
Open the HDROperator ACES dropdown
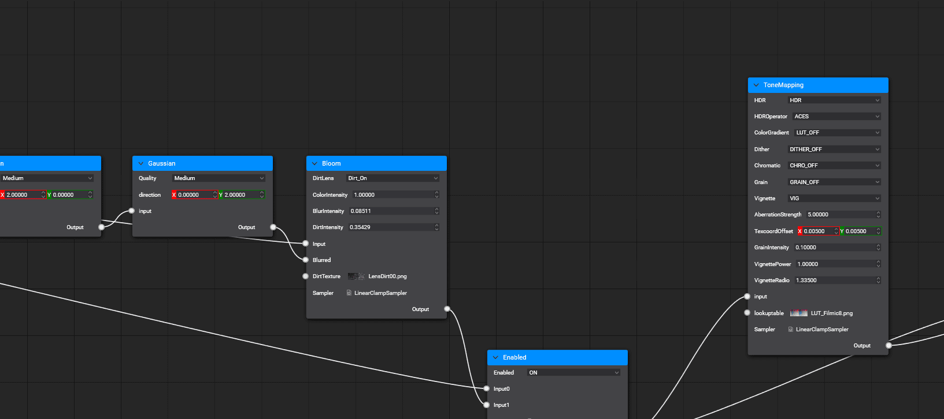click(x=836, y=117)
